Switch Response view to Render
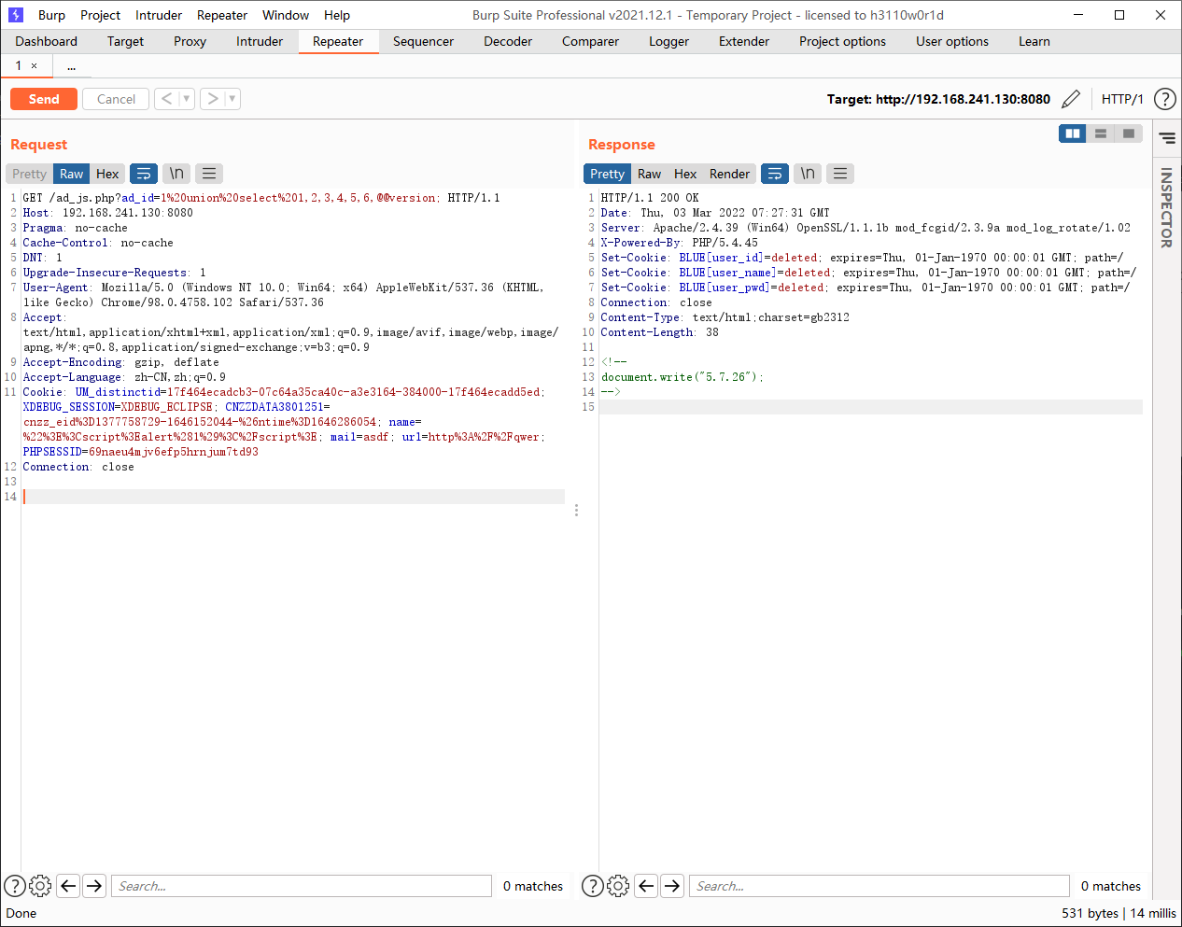 [729, 174]
